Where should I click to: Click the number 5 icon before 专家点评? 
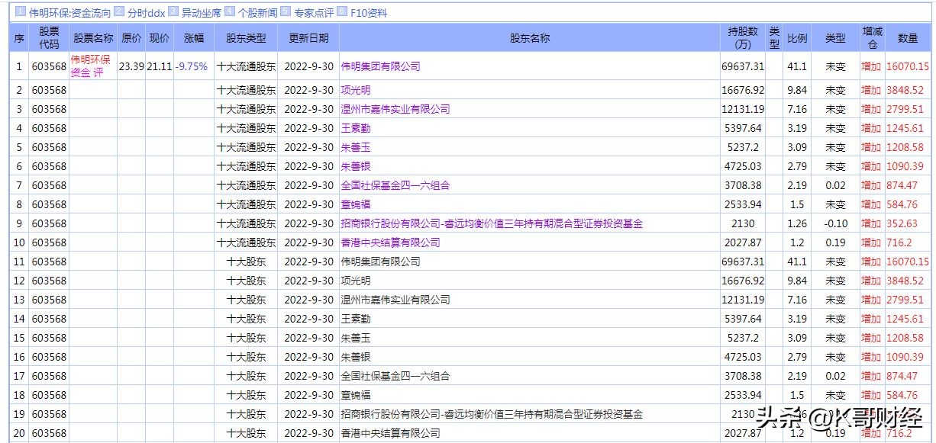[x=286, y=11]
